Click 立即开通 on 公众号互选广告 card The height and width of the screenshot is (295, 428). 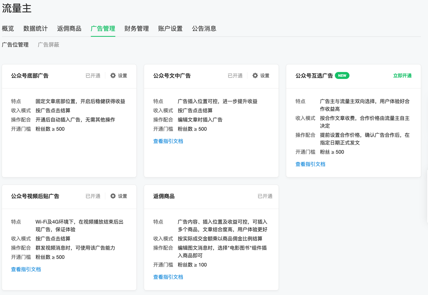tap(402, 76)
